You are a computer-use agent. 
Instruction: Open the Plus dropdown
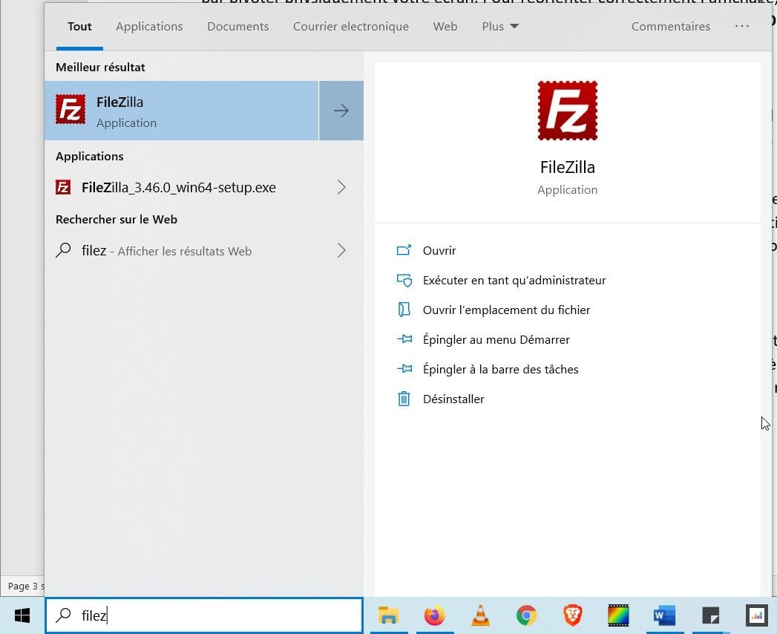pyautogui.click(x=500, y=26)
